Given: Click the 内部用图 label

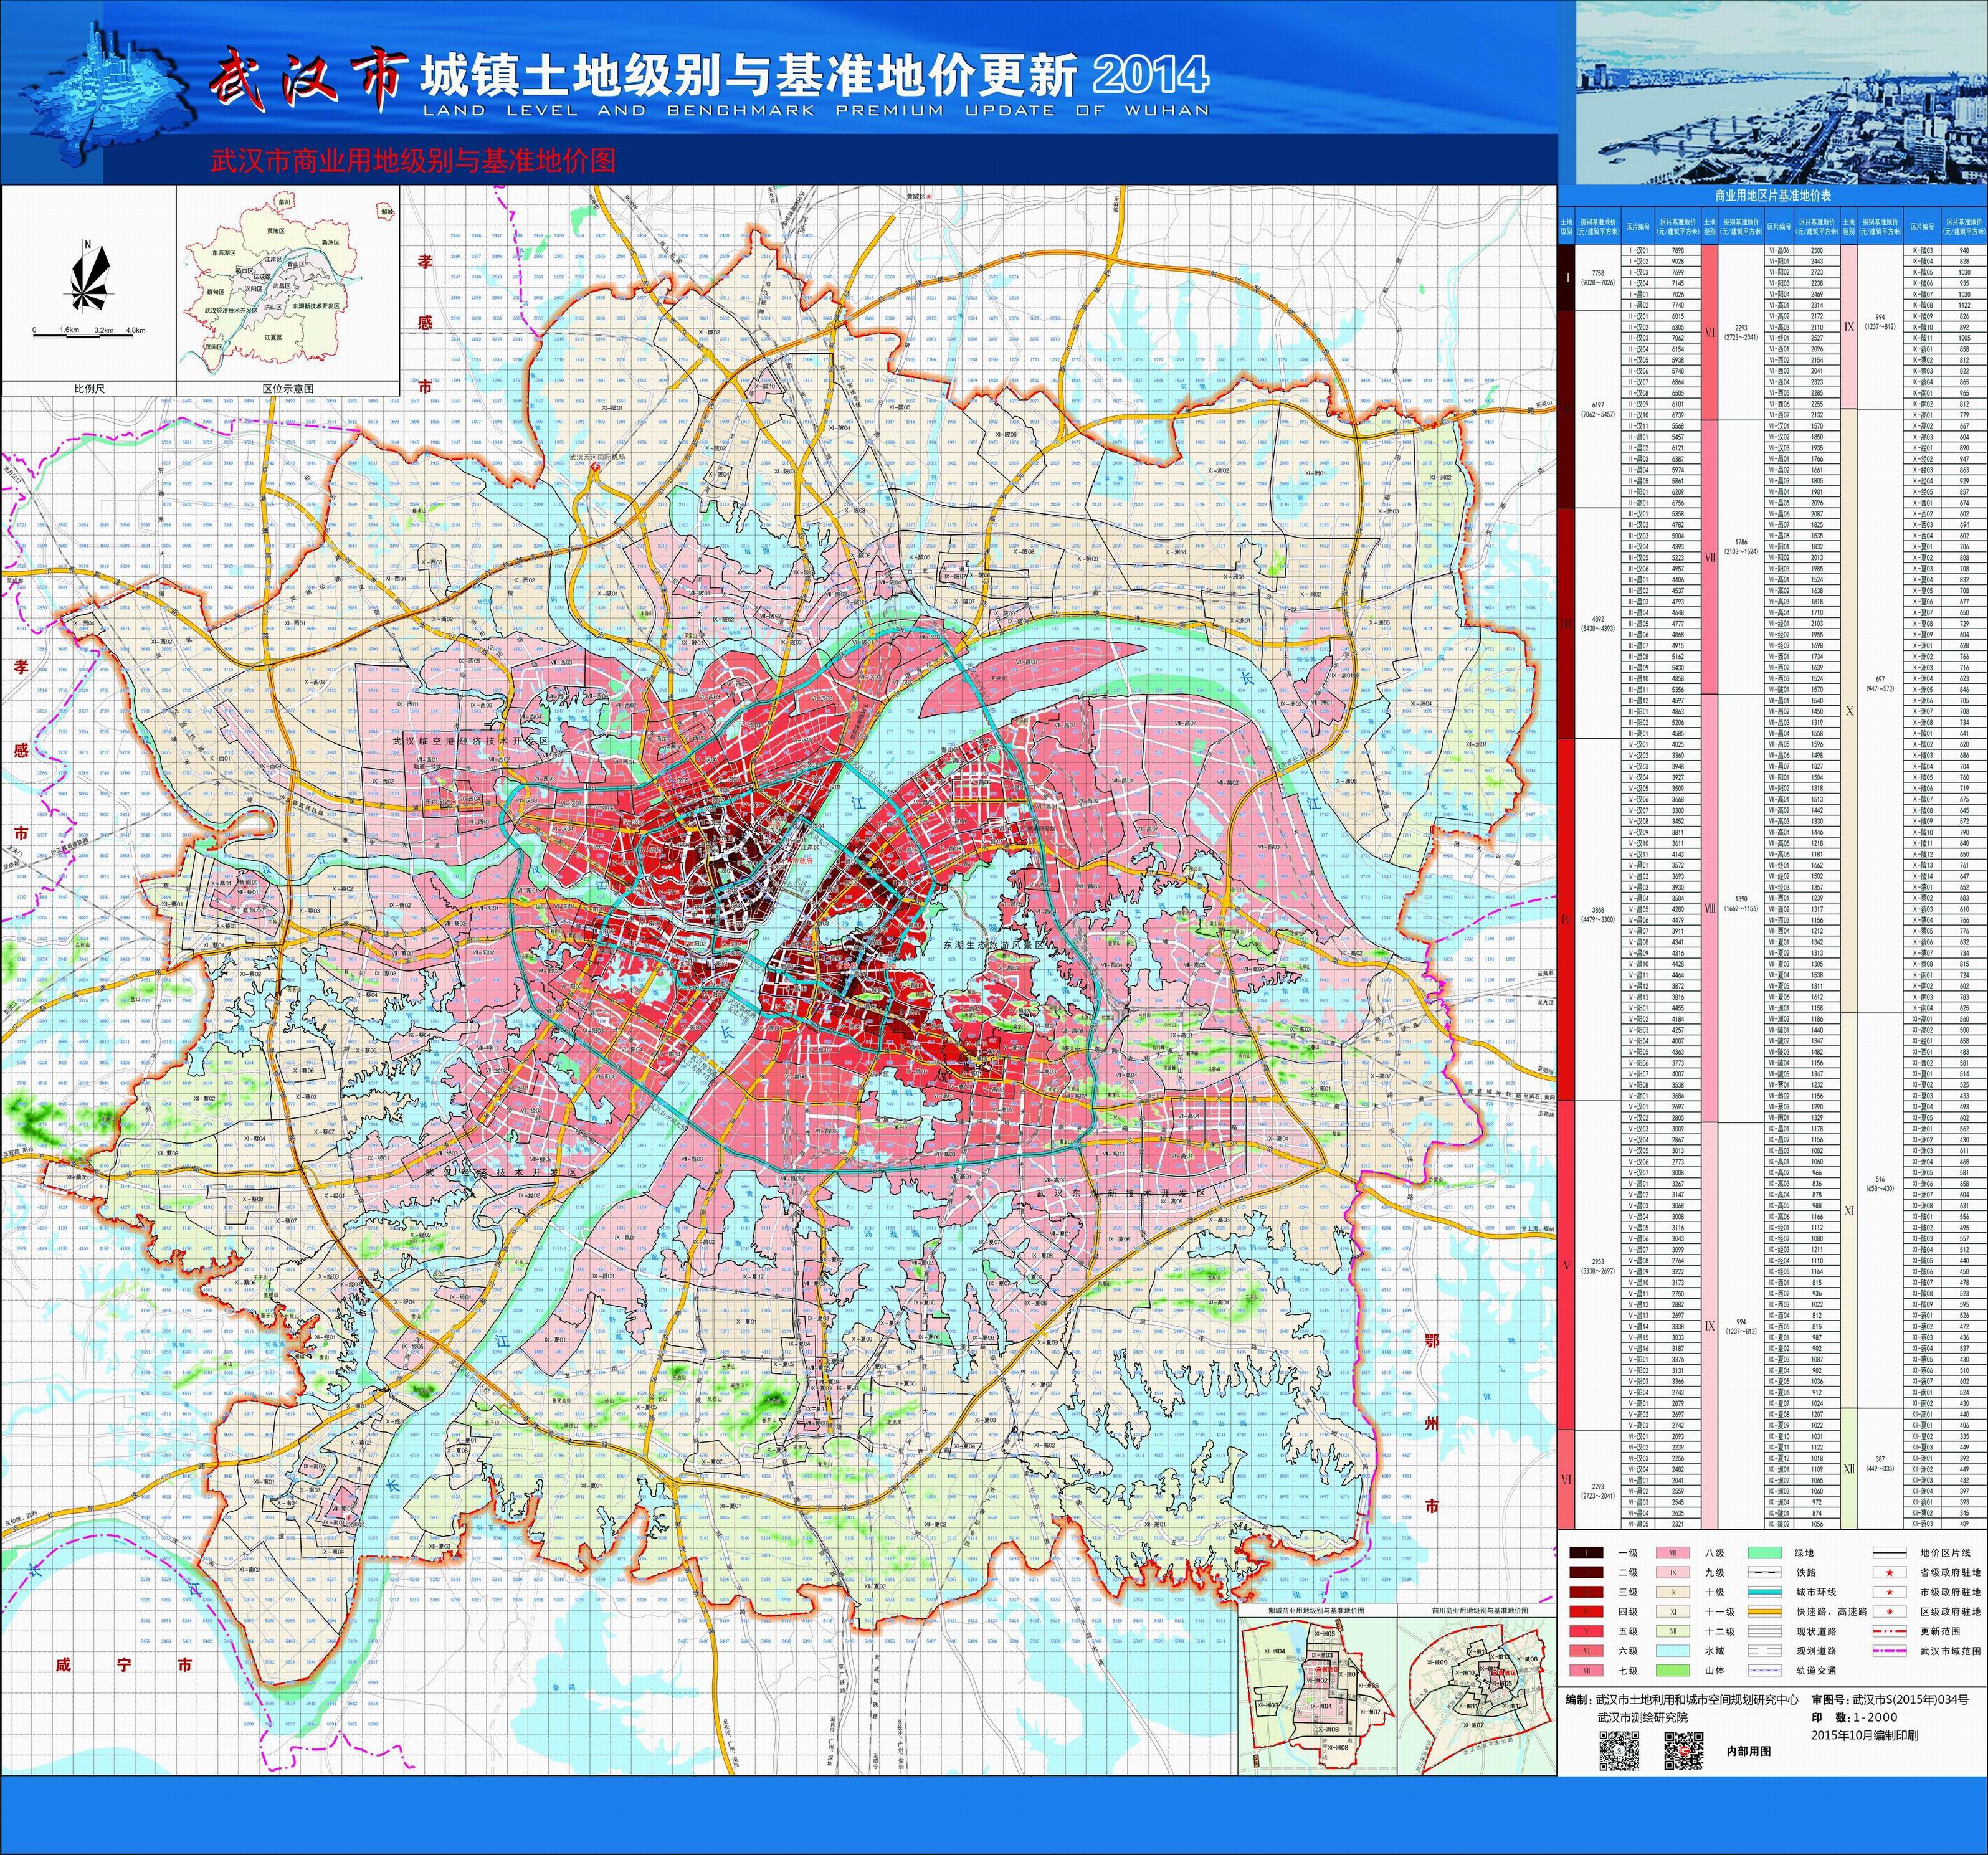Looking at the screenshot, I should point(1749,1751).
